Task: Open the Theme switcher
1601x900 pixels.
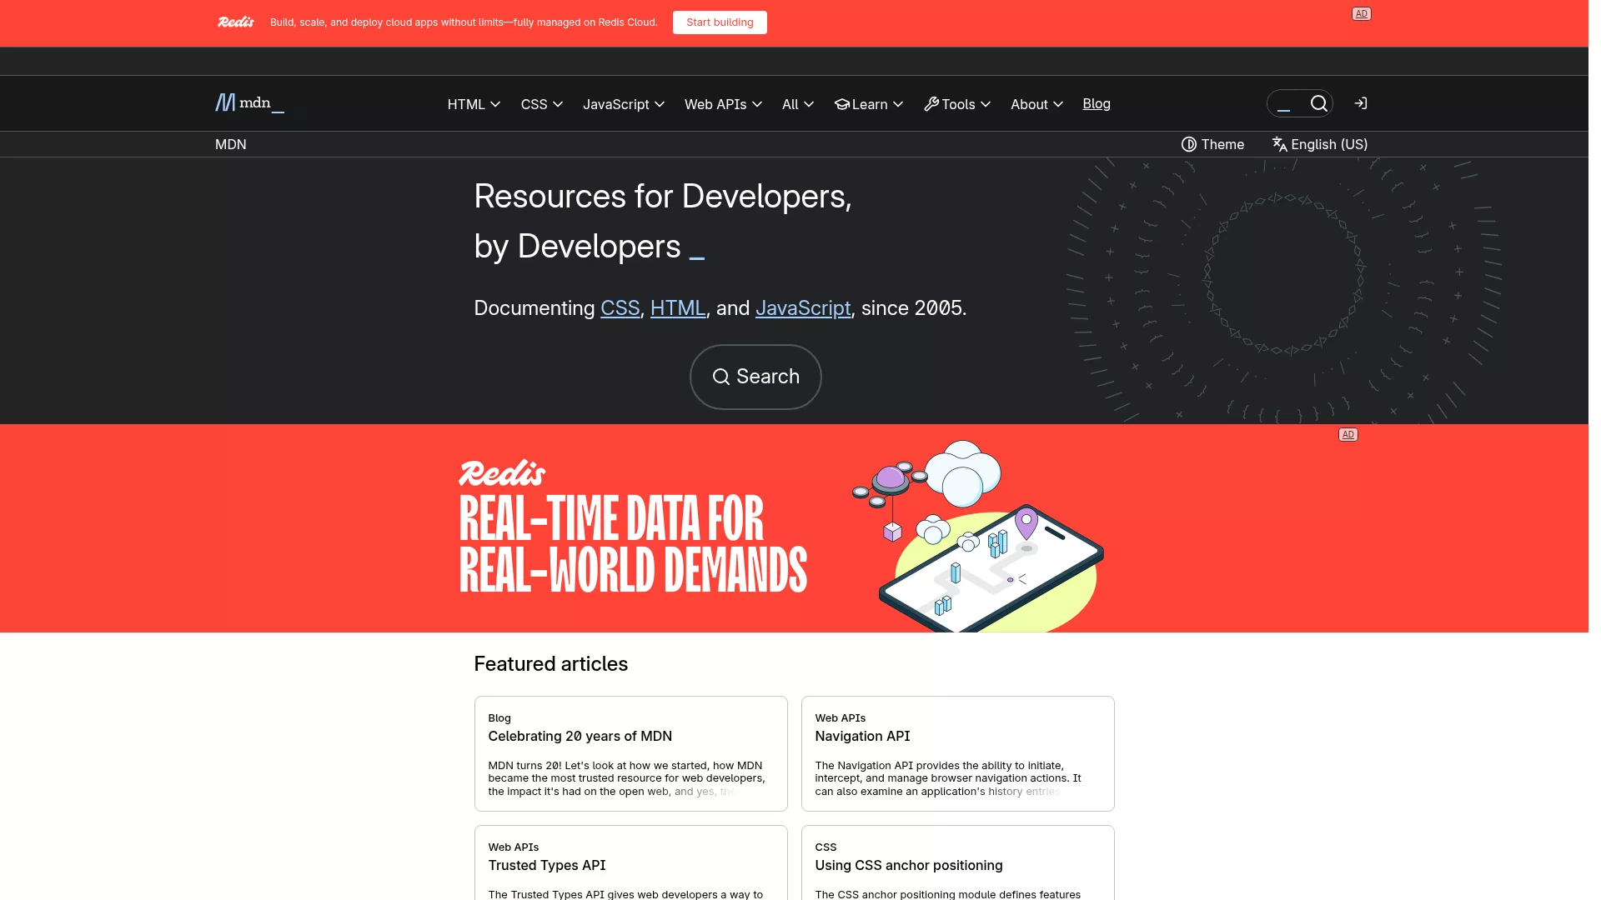Action: [x=1213, y=144]
